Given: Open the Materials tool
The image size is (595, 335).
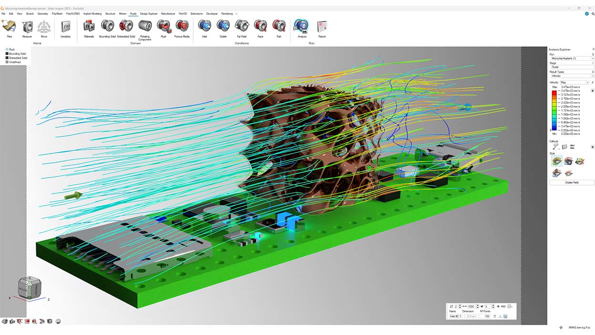Looking at the screenshot, I should point(89,26).
